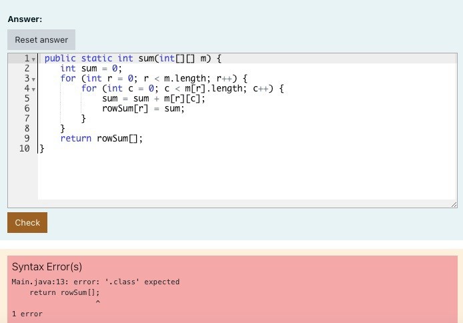Click line number 6 in the gutter
The height and width of the screenshot is (323, 463).
point(27,108)
